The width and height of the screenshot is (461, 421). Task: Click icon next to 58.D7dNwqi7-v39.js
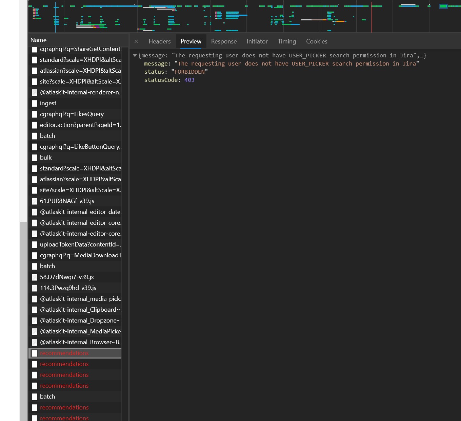(x=35, y=277)
